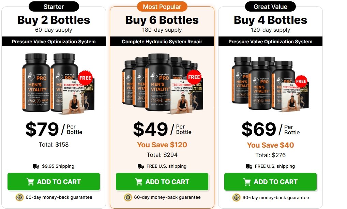The width and height of the screenshot is (347, 209).
Task: Click the gold guarantee seal under the Starter package
Action: pyautogui.click(x=19, y=197)
